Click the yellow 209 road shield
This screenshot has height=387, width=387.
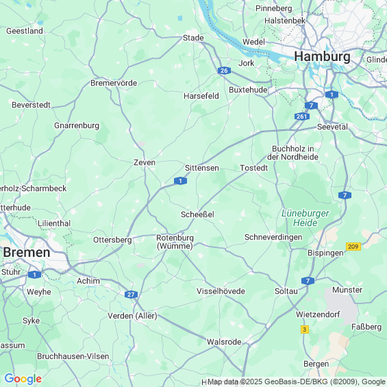(353, 247)
